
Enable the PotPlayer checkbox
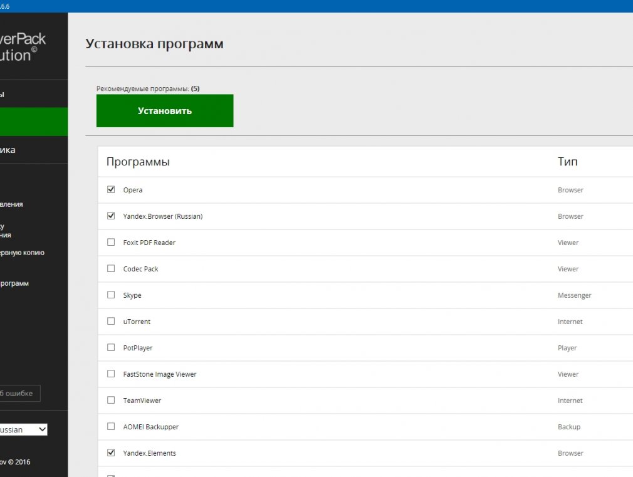click(111, 347)
